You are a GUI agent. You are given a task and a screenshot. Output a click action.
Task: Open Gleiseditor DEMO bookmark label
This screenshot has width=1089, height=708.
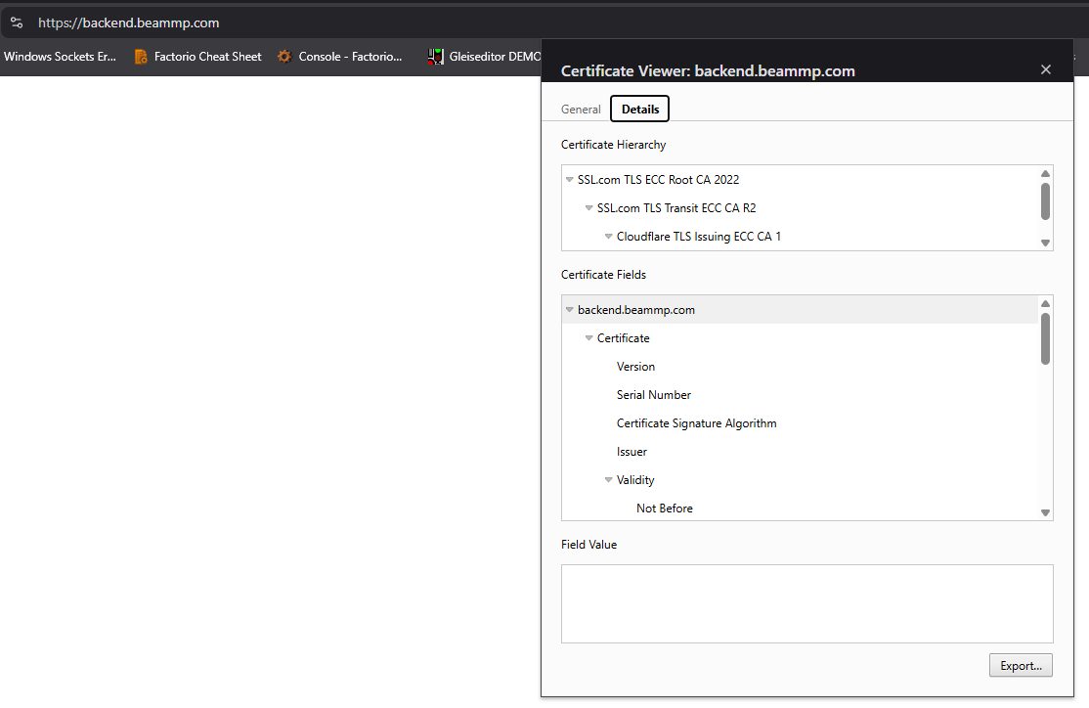pyautogui.click(x=495, y=57)
